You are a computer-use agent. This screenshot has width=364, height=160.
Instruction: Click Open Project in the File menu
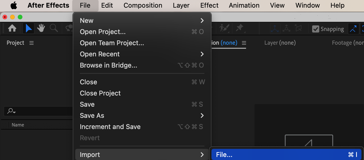click(103, 32)
